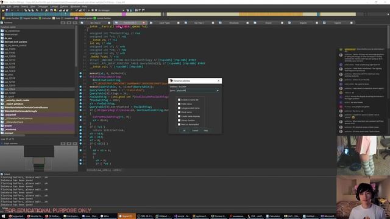Switch to the Enums tab
The width and height of the screenshot is (390, 219).
click(x=268, y=23)
